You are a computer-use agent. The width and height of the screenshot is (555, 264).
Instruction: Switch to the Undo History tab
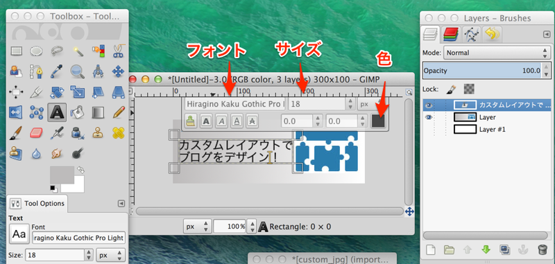pyautogui.click(x=492, y=34)
